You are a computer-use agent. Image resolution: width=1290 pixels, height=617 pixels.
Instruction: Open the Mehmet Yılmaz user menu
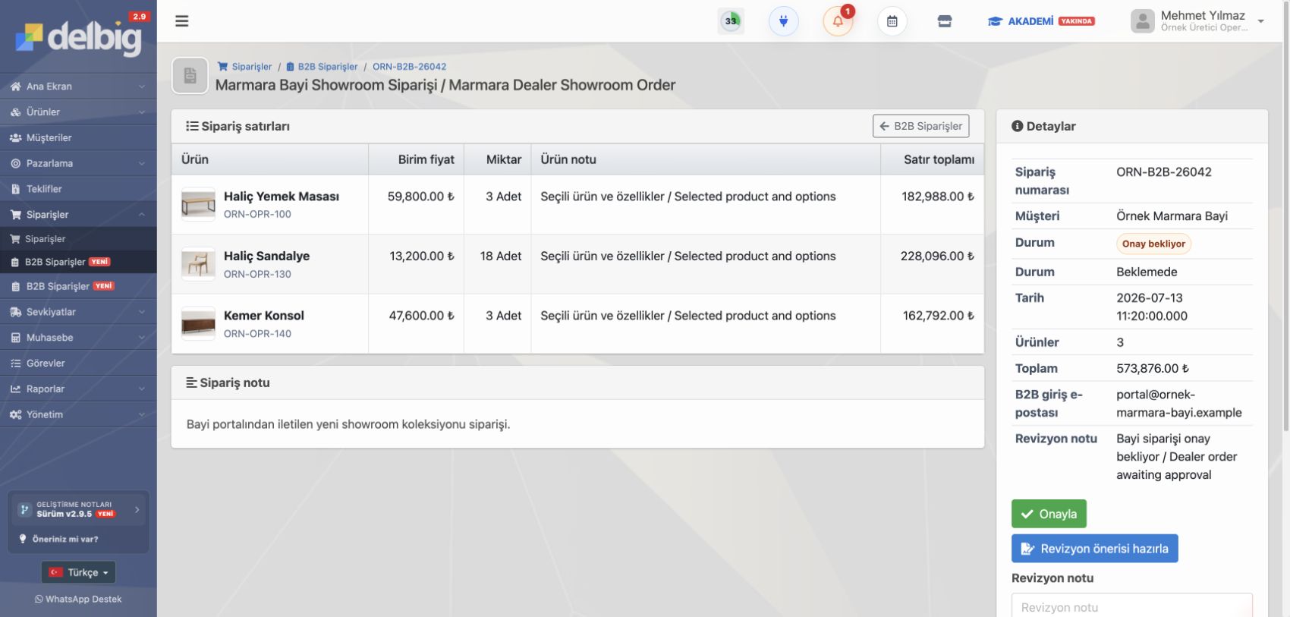point(1197,21)
